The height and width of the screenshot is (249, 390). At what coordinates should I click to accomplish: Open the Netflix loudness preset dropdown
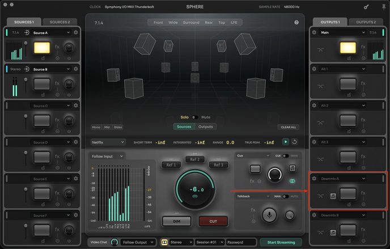pos(108,142)
